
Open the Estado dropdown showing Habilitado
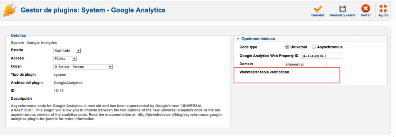pos(67,51)
